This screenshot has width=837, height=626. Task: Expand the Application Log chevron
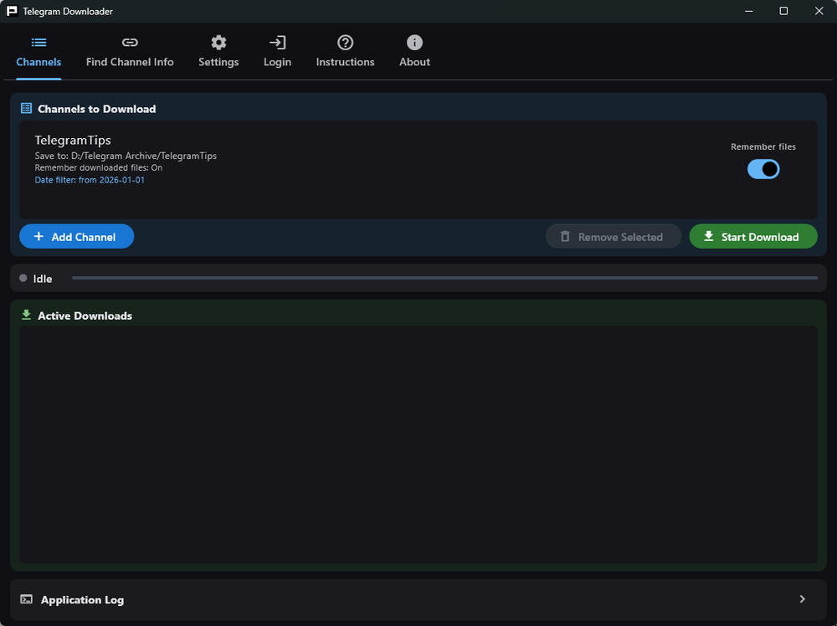coord(802,598)
